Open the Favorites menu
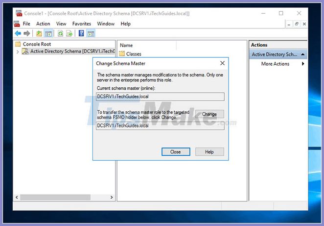Screen dimensions: 324x226 point(82,24)
